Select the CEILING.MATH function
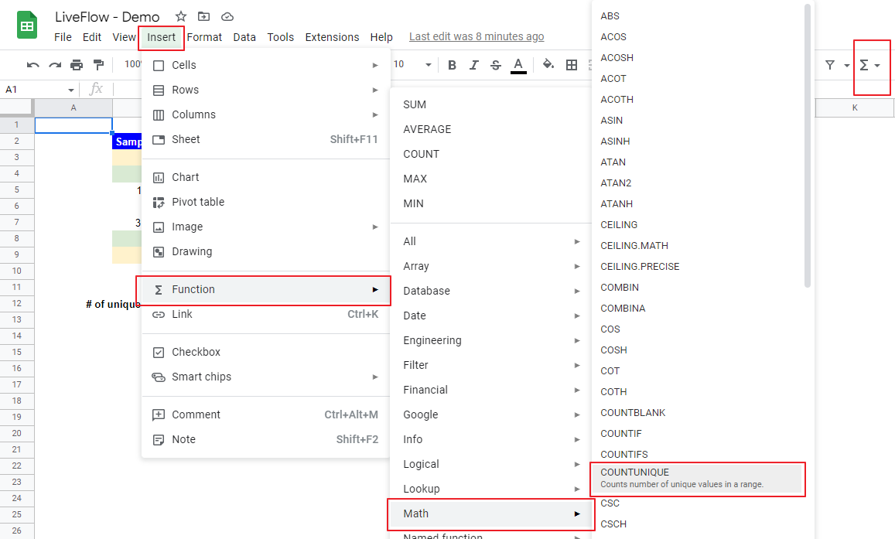Image resolution: width=895 pixels, height=539 pixels. (x=697, y=246)
